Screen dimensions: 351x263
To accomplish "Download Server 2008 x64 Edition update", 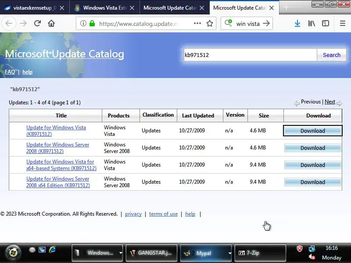I will pos(313,182).
